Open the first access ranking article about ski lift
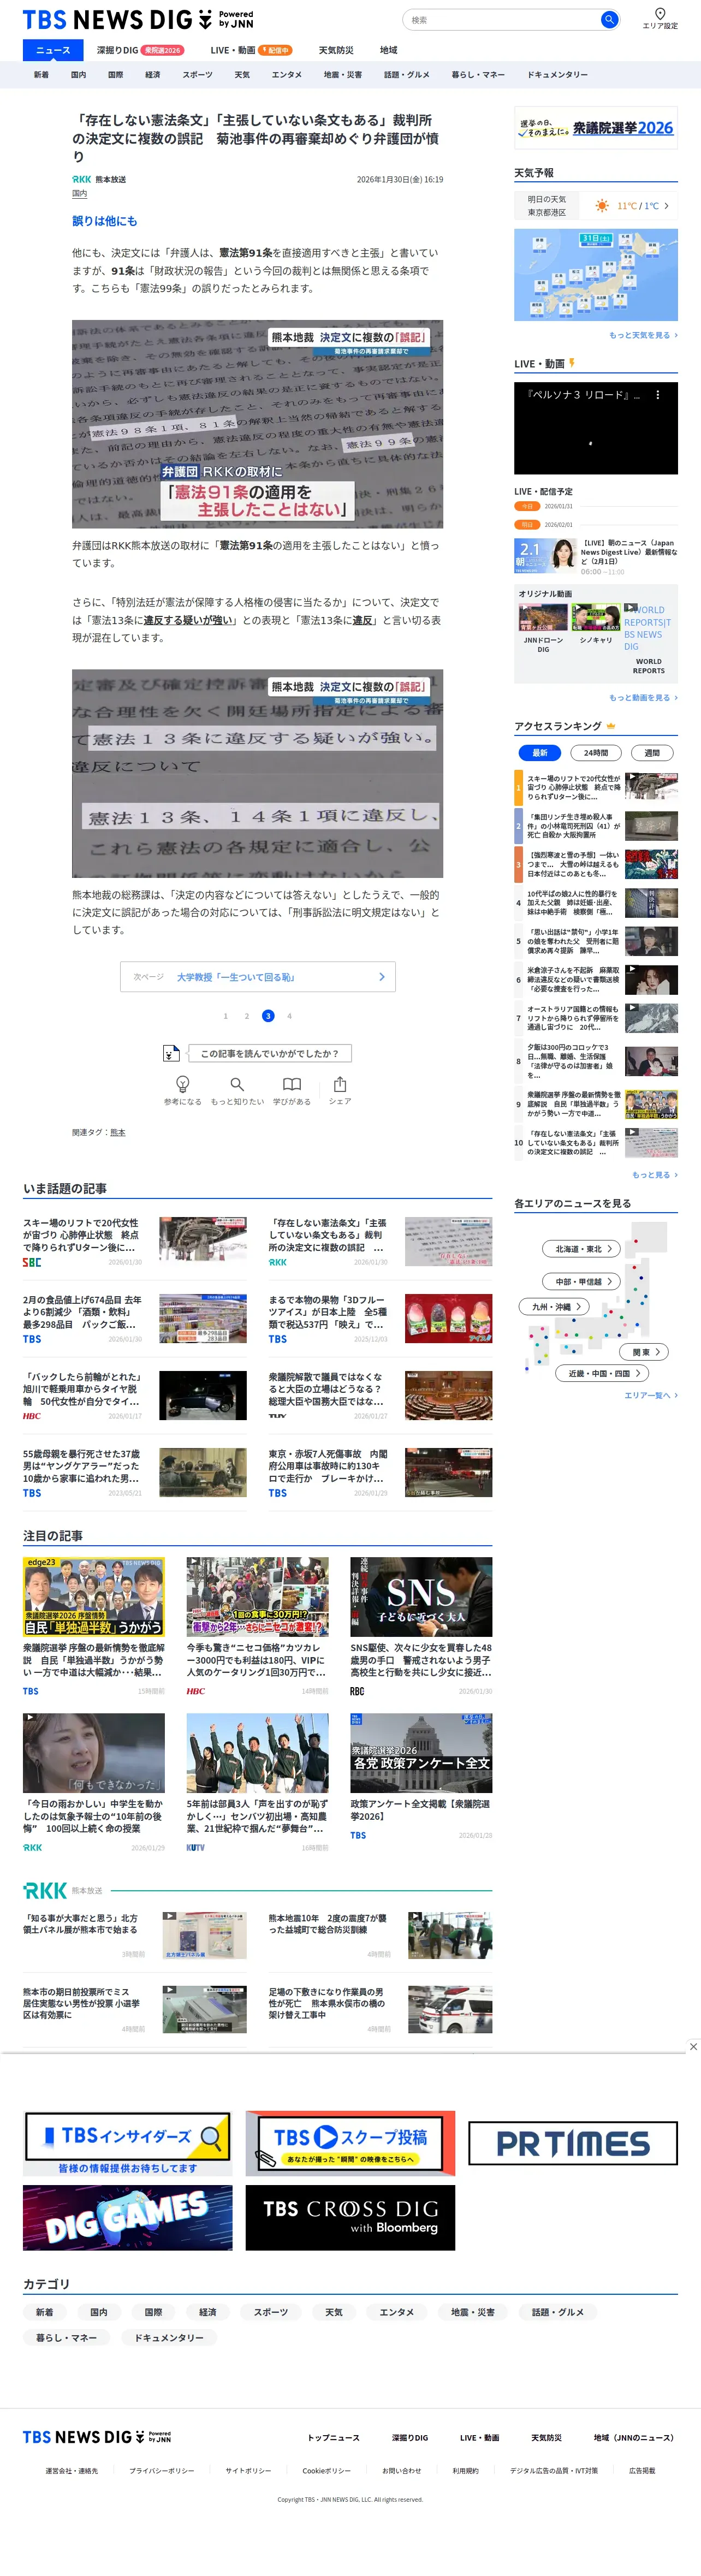Screen dimensions: 701x2576 596,788
